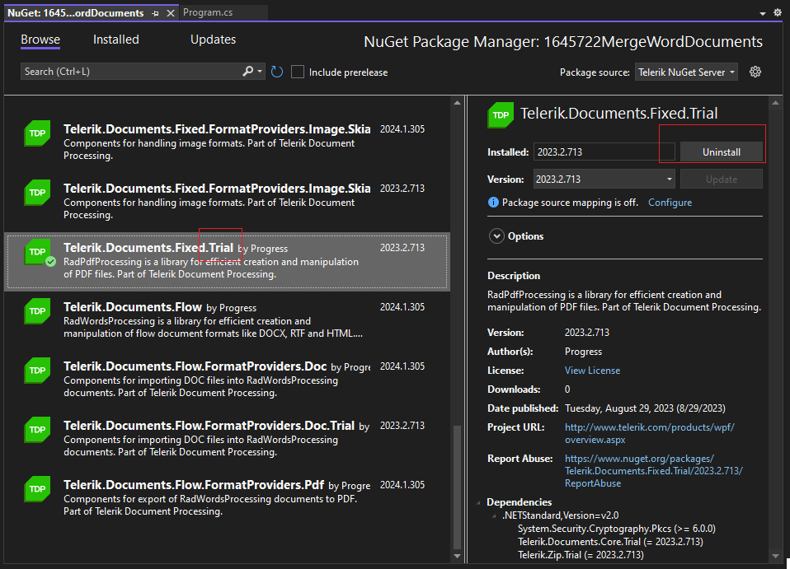Close the NuGet package manager tab
The height and width of the screenshot is (569, 790).
(171, 13)
